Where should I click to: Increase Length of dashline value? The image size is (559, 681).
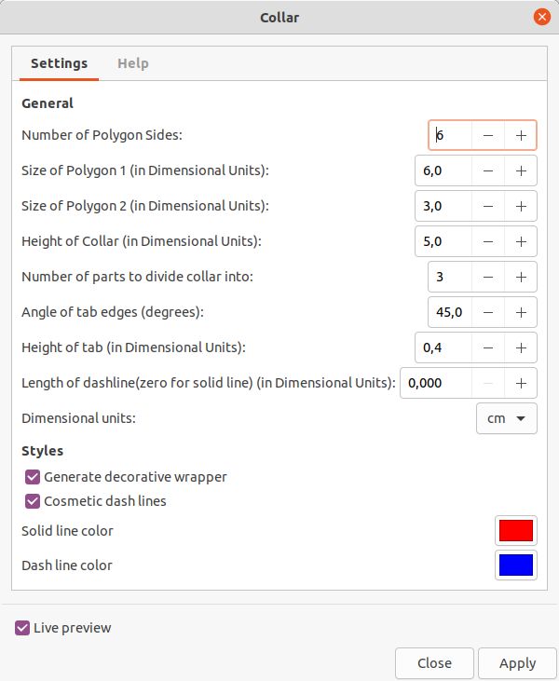[x=521, y=383]
